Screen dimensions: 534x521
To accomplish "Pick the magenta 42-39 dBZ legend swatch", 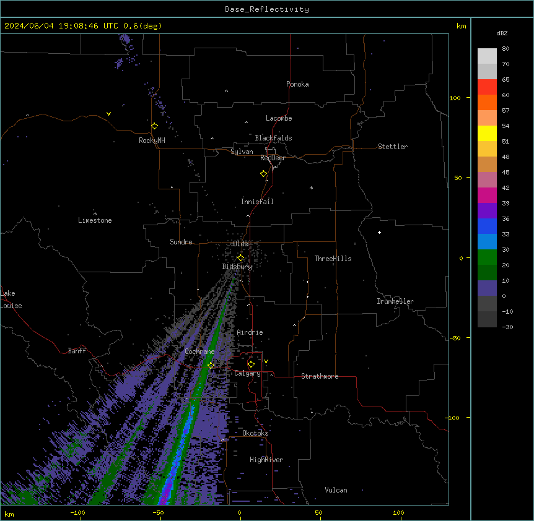I will pos(487,195).
